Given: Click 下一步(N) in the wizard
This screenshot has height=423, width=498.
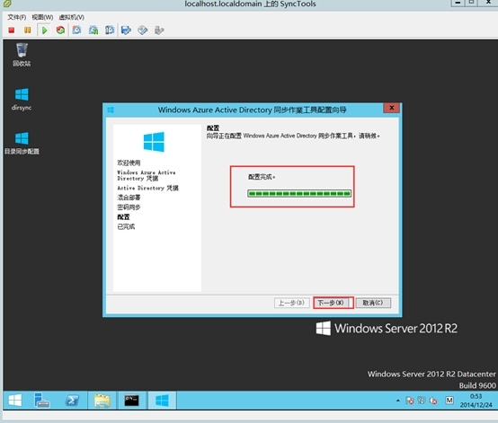Looking at the screenshot, I should (331, 303).
